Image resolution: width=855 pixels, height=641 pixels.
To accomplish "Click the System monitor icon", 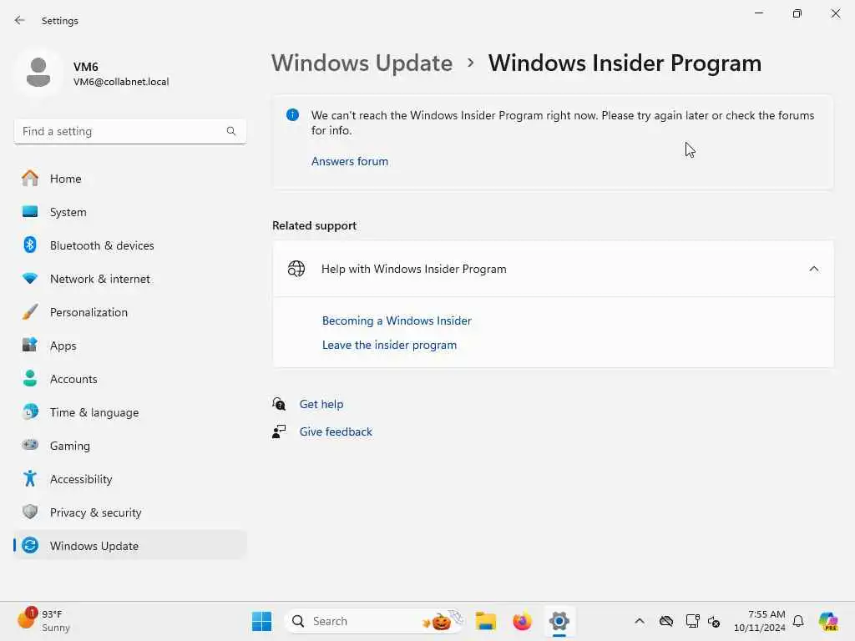I will click(x=30, y=211).
